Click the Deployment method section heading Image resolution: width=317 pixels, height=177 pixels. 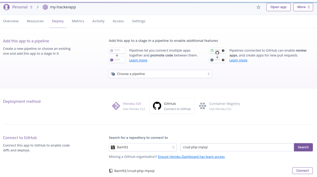tap(22, 101)
